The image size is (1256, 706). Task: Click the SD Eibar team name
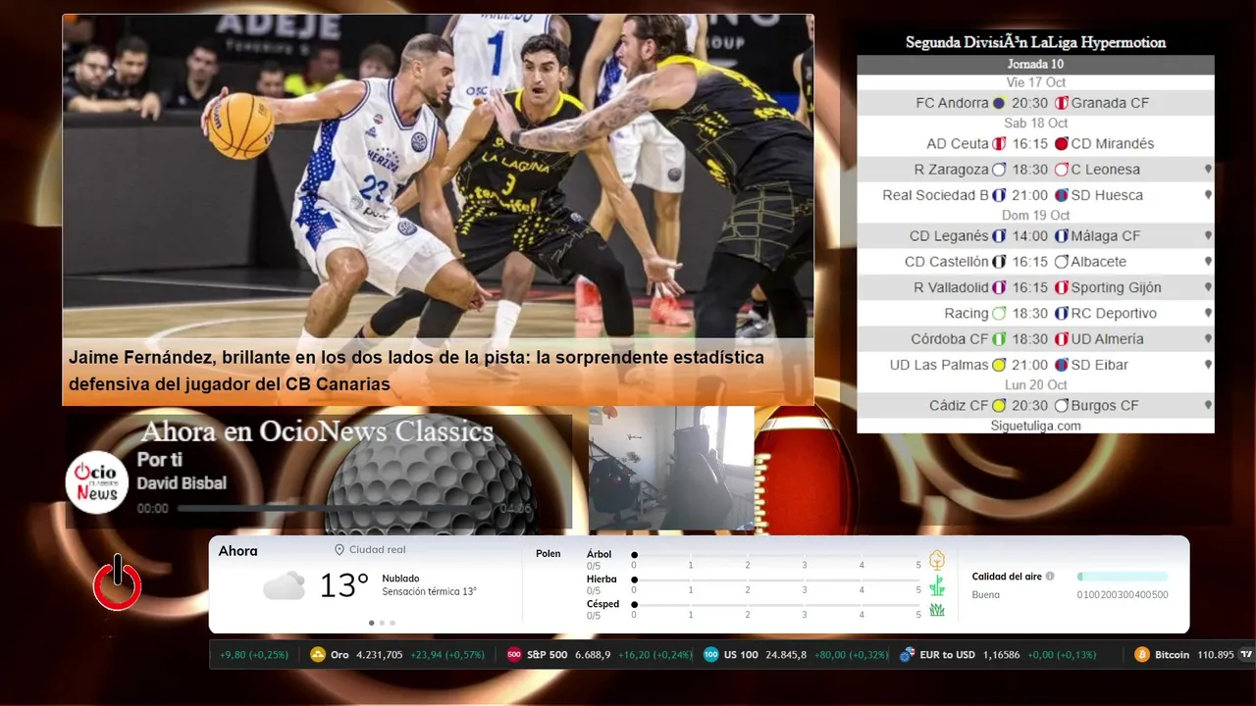(x=1100, y=365)
